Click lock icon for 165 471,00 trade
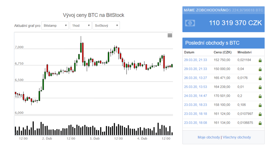The image size is (278, 163). [260, 78]
